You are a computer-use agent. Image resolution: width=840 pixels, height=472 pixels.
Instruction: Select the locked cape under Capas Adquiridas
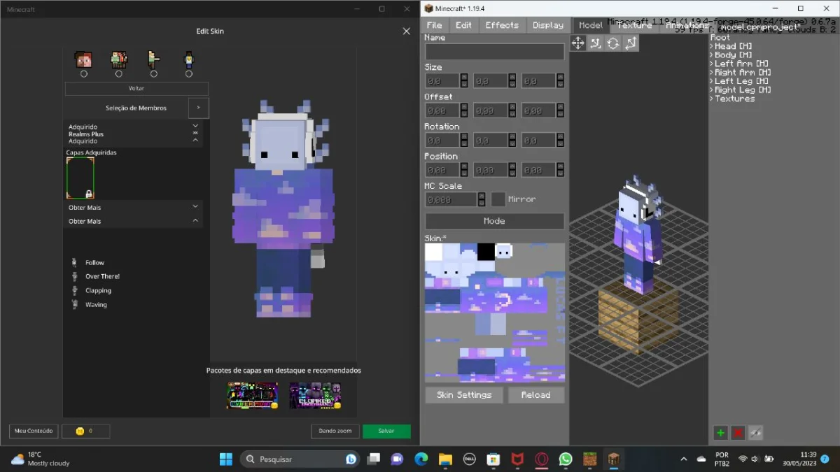80,178
